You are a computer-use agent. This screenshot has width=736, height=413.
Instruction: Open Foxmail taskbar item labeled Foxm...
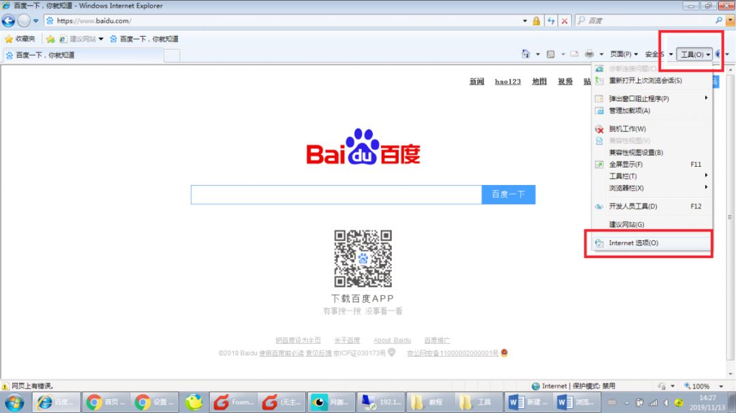coord(233,402)
